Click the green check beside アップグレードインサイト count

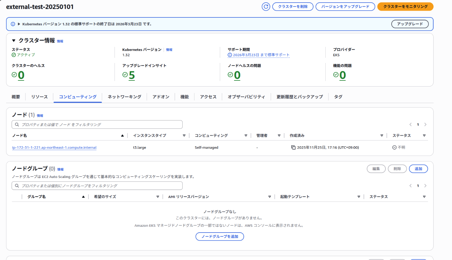[x=125, y=75]
